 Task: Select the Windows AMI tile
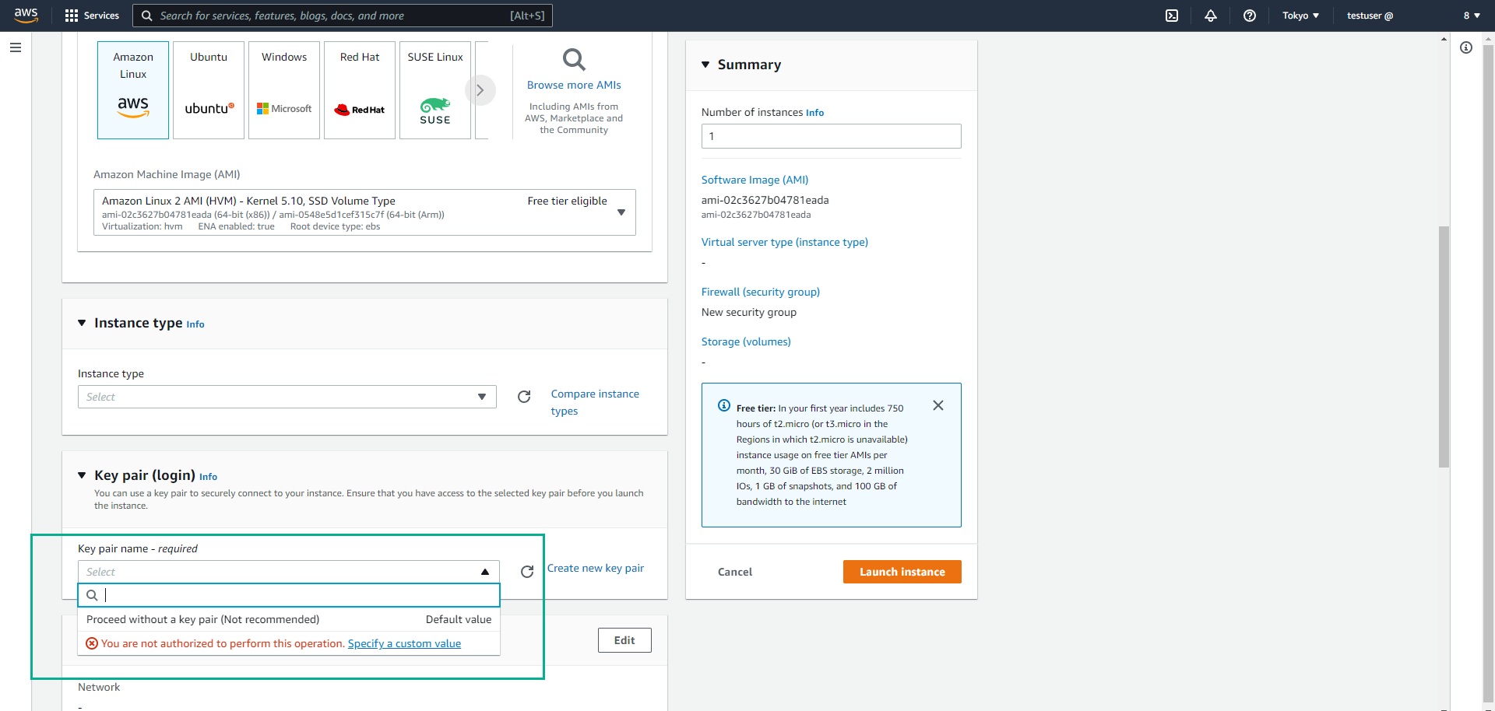point(284,90)
